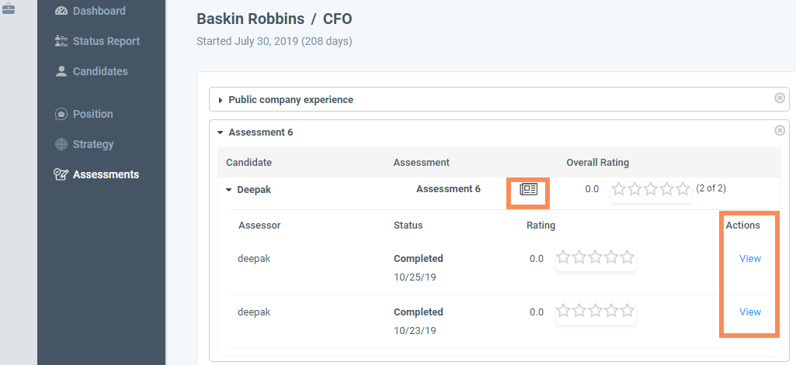View deepak's 10/23/19 completed assessment

(x=750, y=312)
